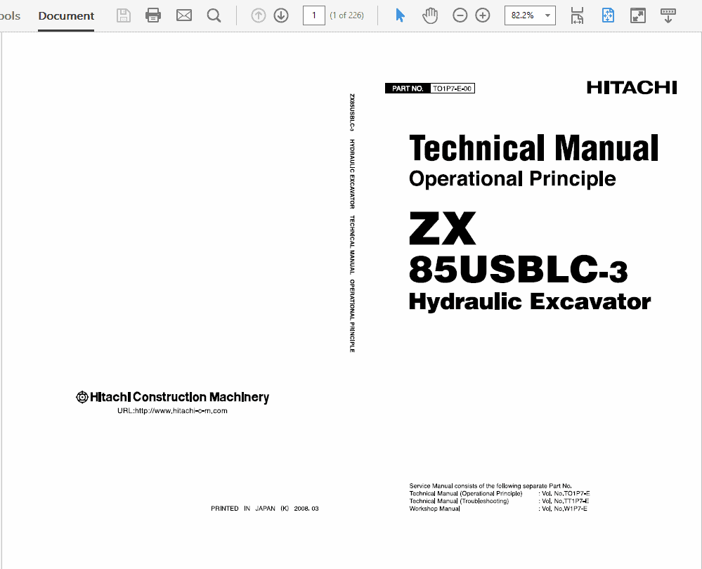Image resolution: width=702 pixels, height=569 pixels.
Task: Click 'Vol. No.TT1P7-E' text
Action: pos(566,502)
